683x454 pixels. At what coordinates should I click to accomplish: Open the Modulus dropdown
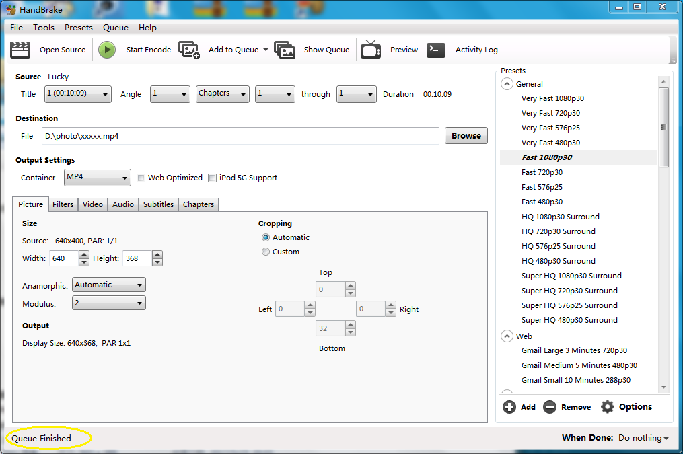coord(109,303)
